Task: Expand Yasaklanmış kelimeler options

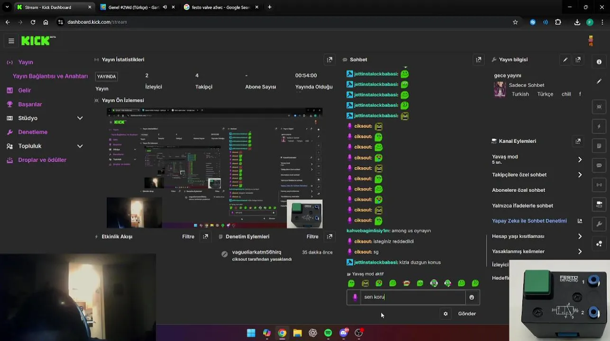Action: coord(580,251)
